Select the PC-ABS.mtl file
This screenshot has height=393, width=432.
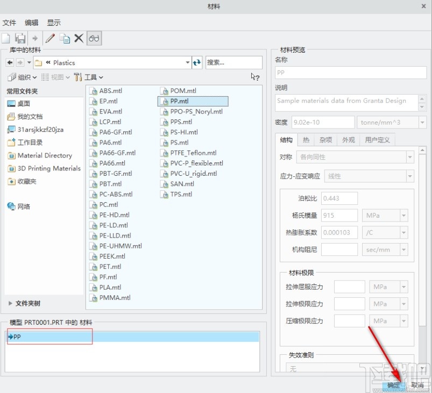(111, 195)
